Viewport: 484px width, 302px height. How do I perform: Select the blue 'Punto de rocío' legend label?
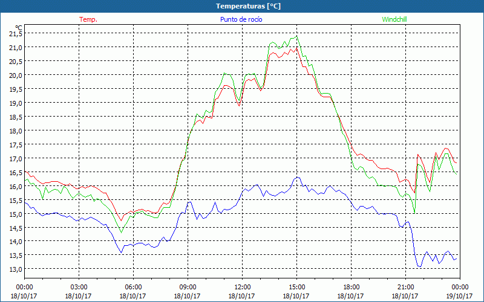coord(241,19)
